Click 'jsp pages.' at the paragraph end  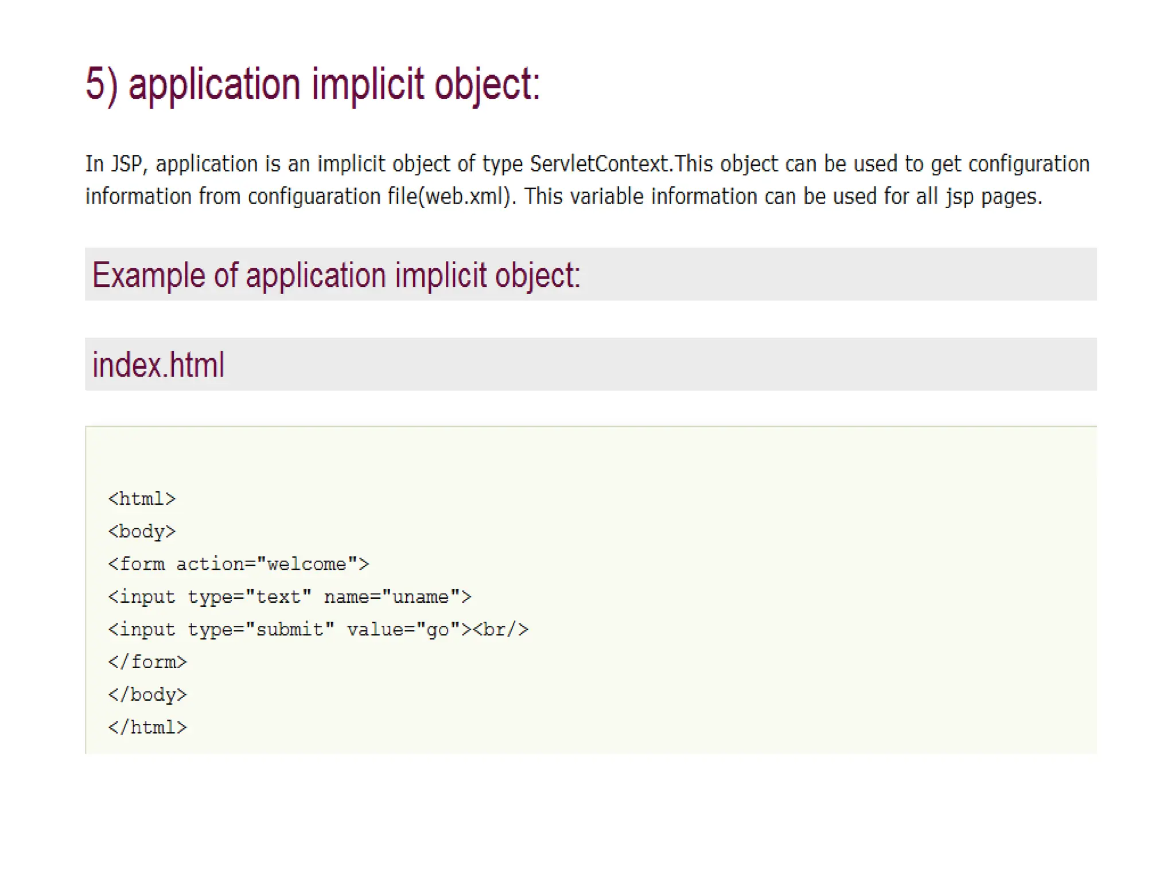tap(994, 197)
